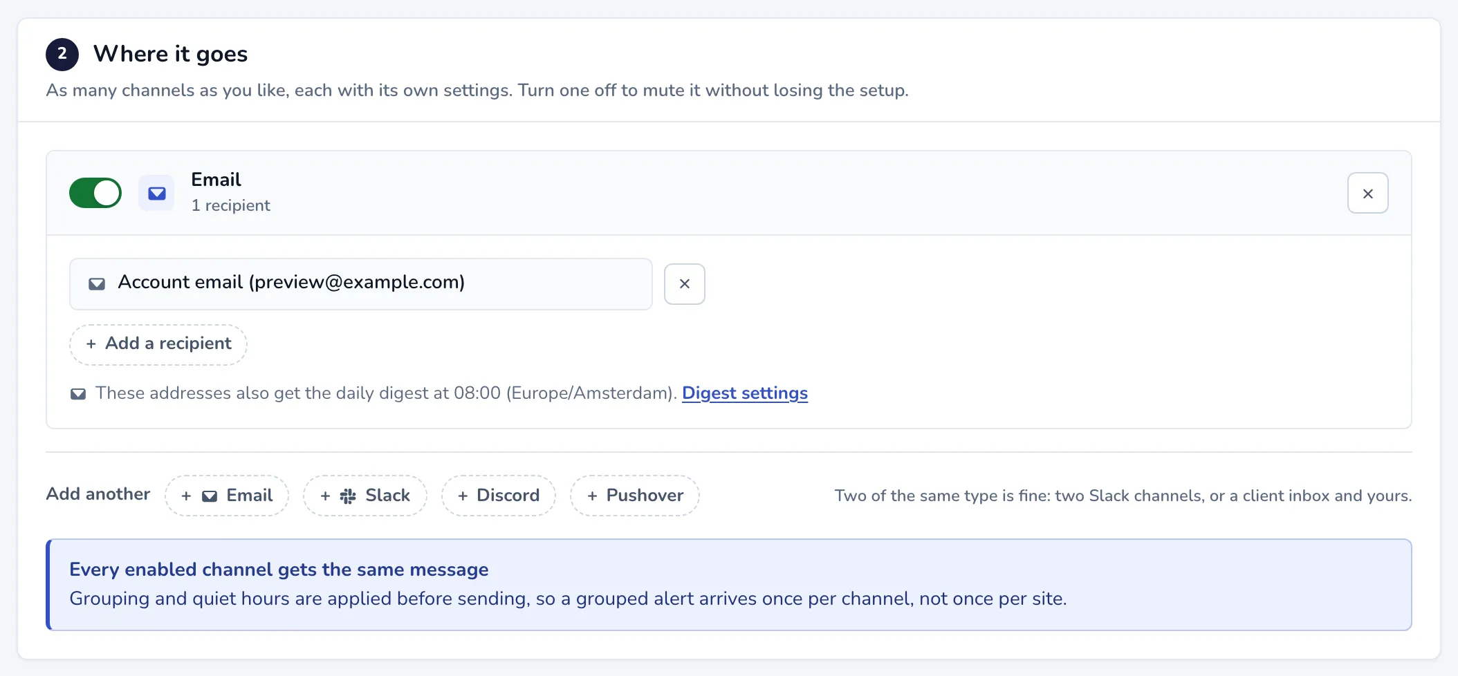Open the Account email recipient field

360,283
